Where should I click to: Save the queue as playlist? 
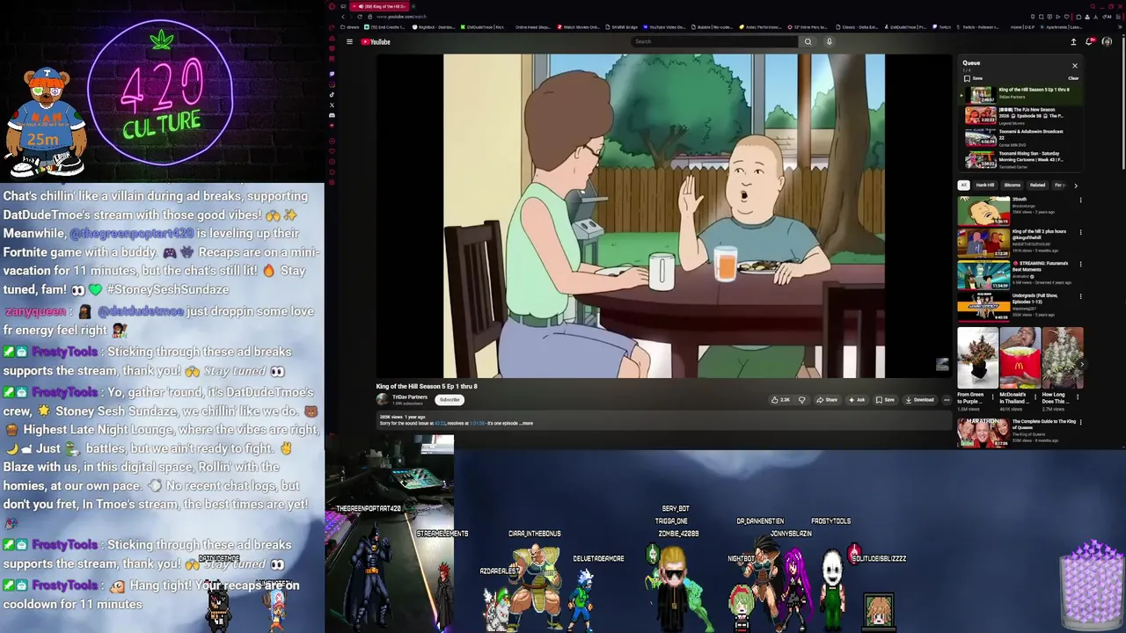point(973,78)
